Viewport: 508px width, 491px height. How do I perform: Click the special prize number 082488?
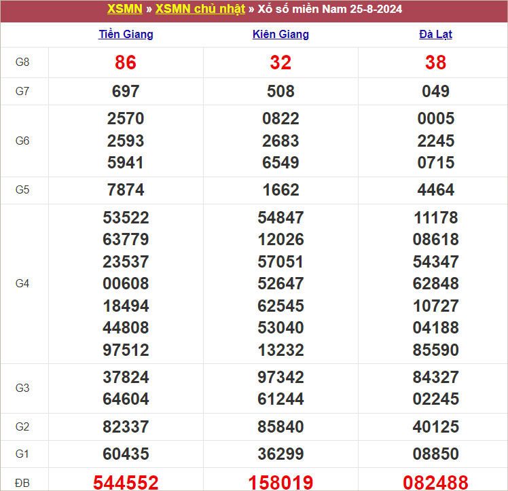click(x=435, y=483)
